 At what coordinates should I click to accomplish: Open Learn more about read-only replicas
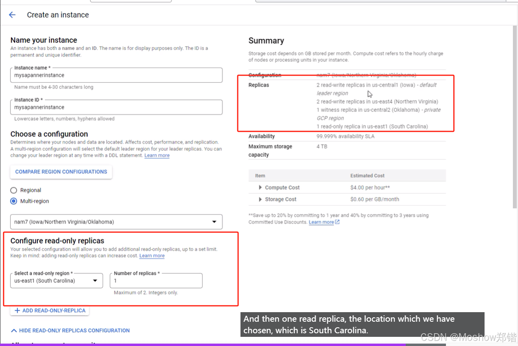click(x=152, y=256)
